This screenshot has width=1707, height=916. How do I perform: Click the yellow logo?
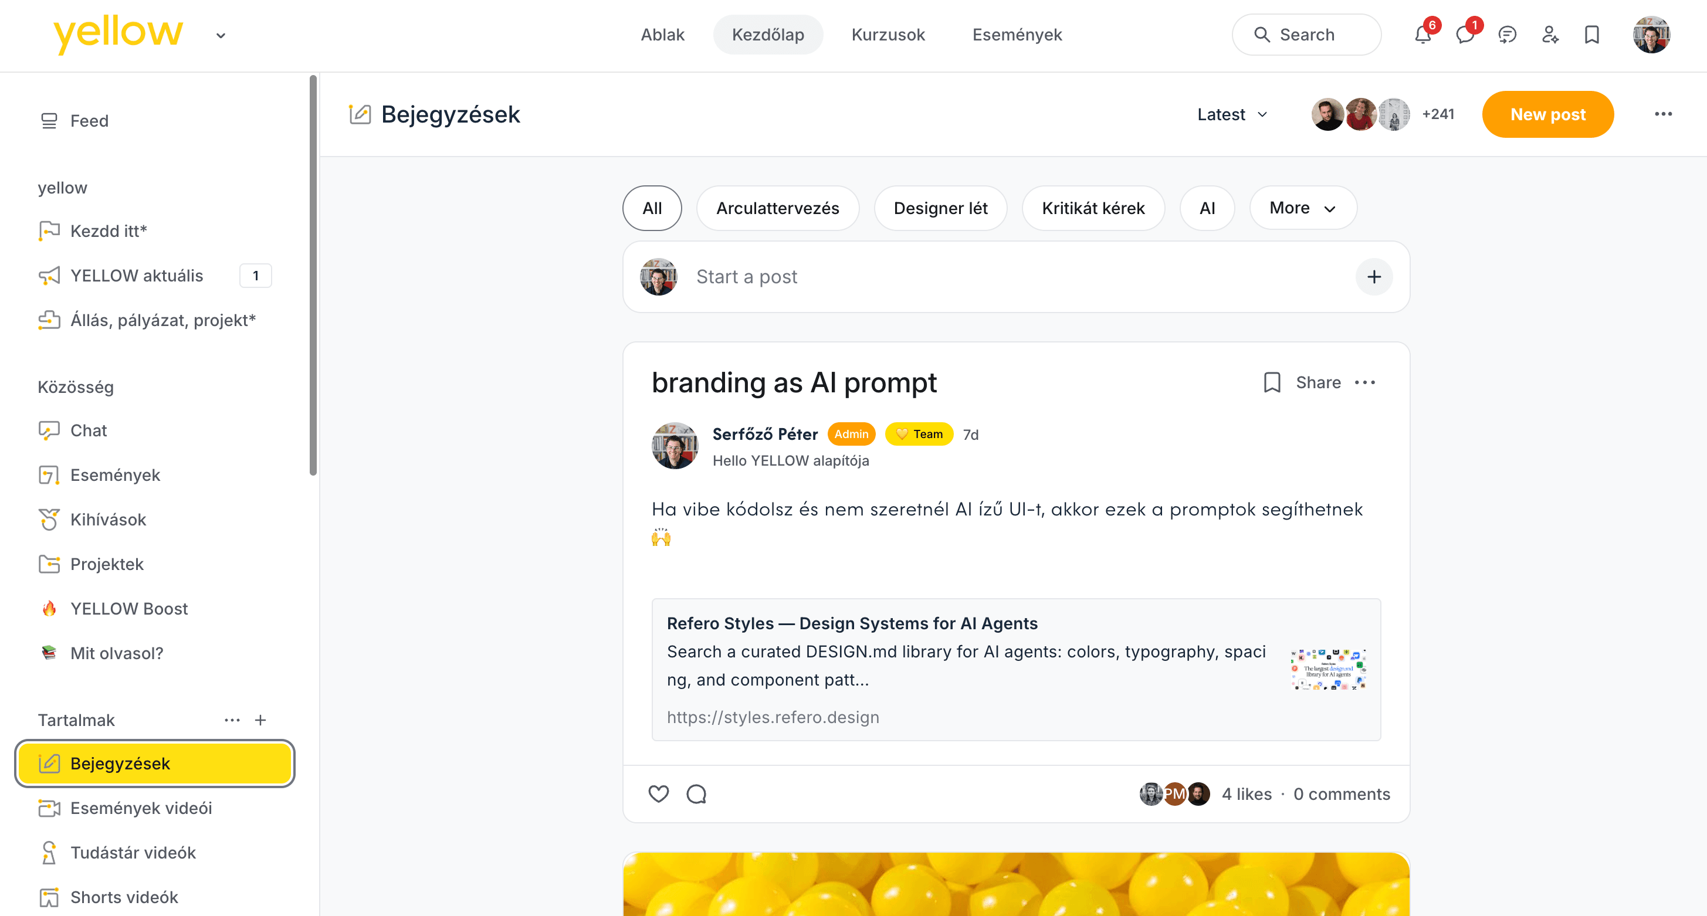118,35
